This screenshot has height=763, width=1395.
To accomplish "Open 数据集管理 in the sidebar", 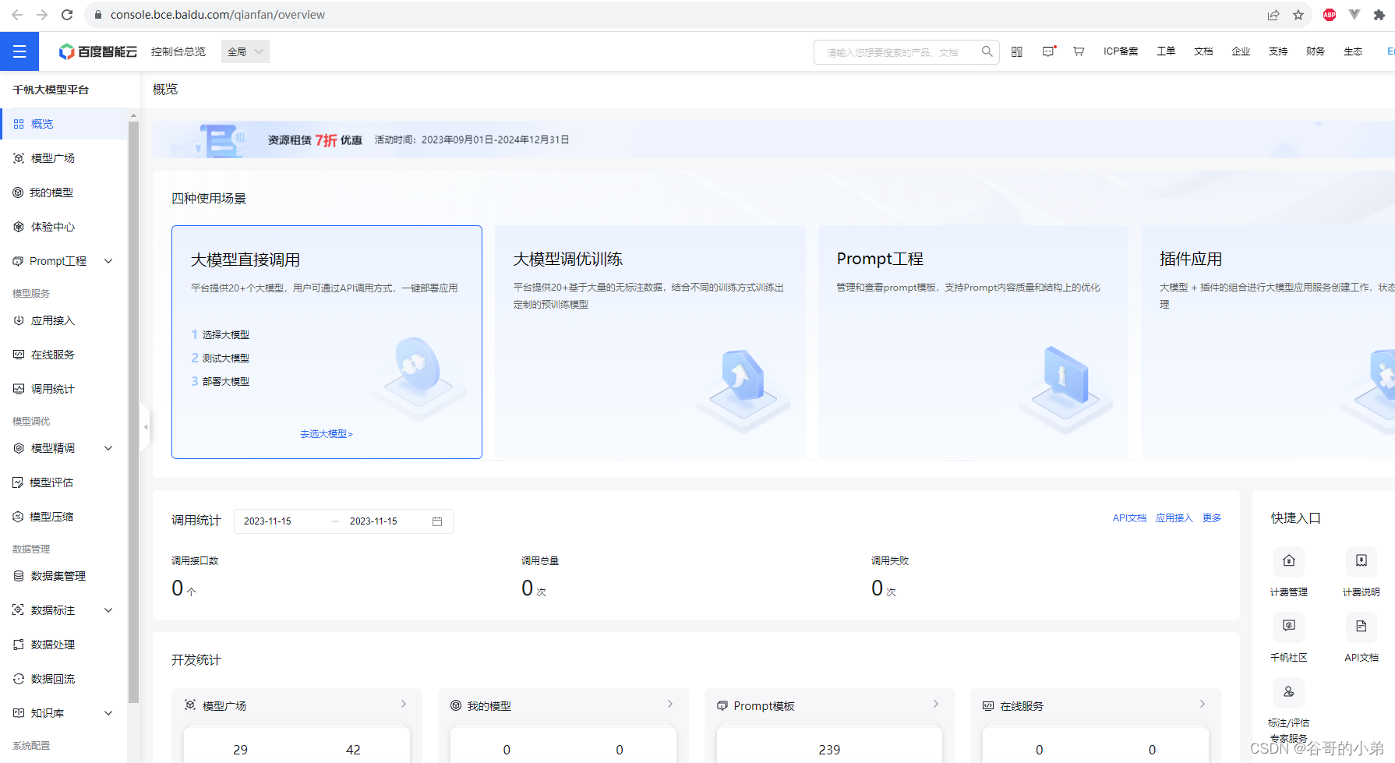I will (64, 576).
